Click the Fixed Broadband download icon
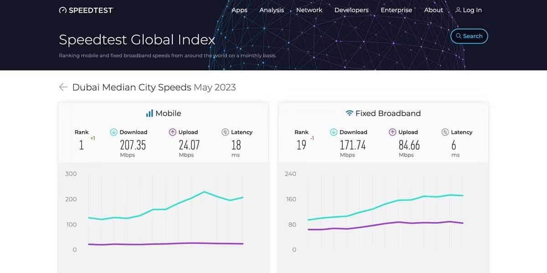 tap(334, 132)
